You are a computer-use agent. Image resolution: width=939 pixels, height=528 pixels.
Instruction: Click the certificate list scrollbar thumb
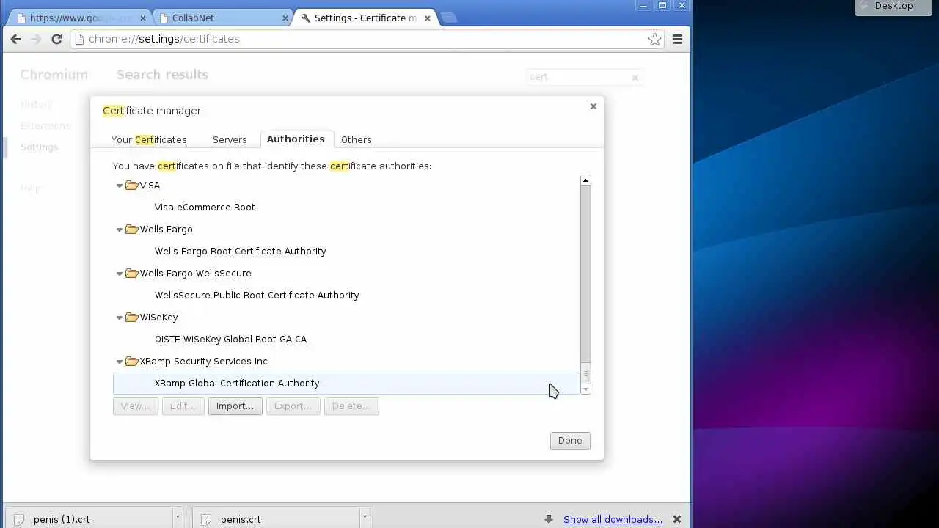click(585, 373)
